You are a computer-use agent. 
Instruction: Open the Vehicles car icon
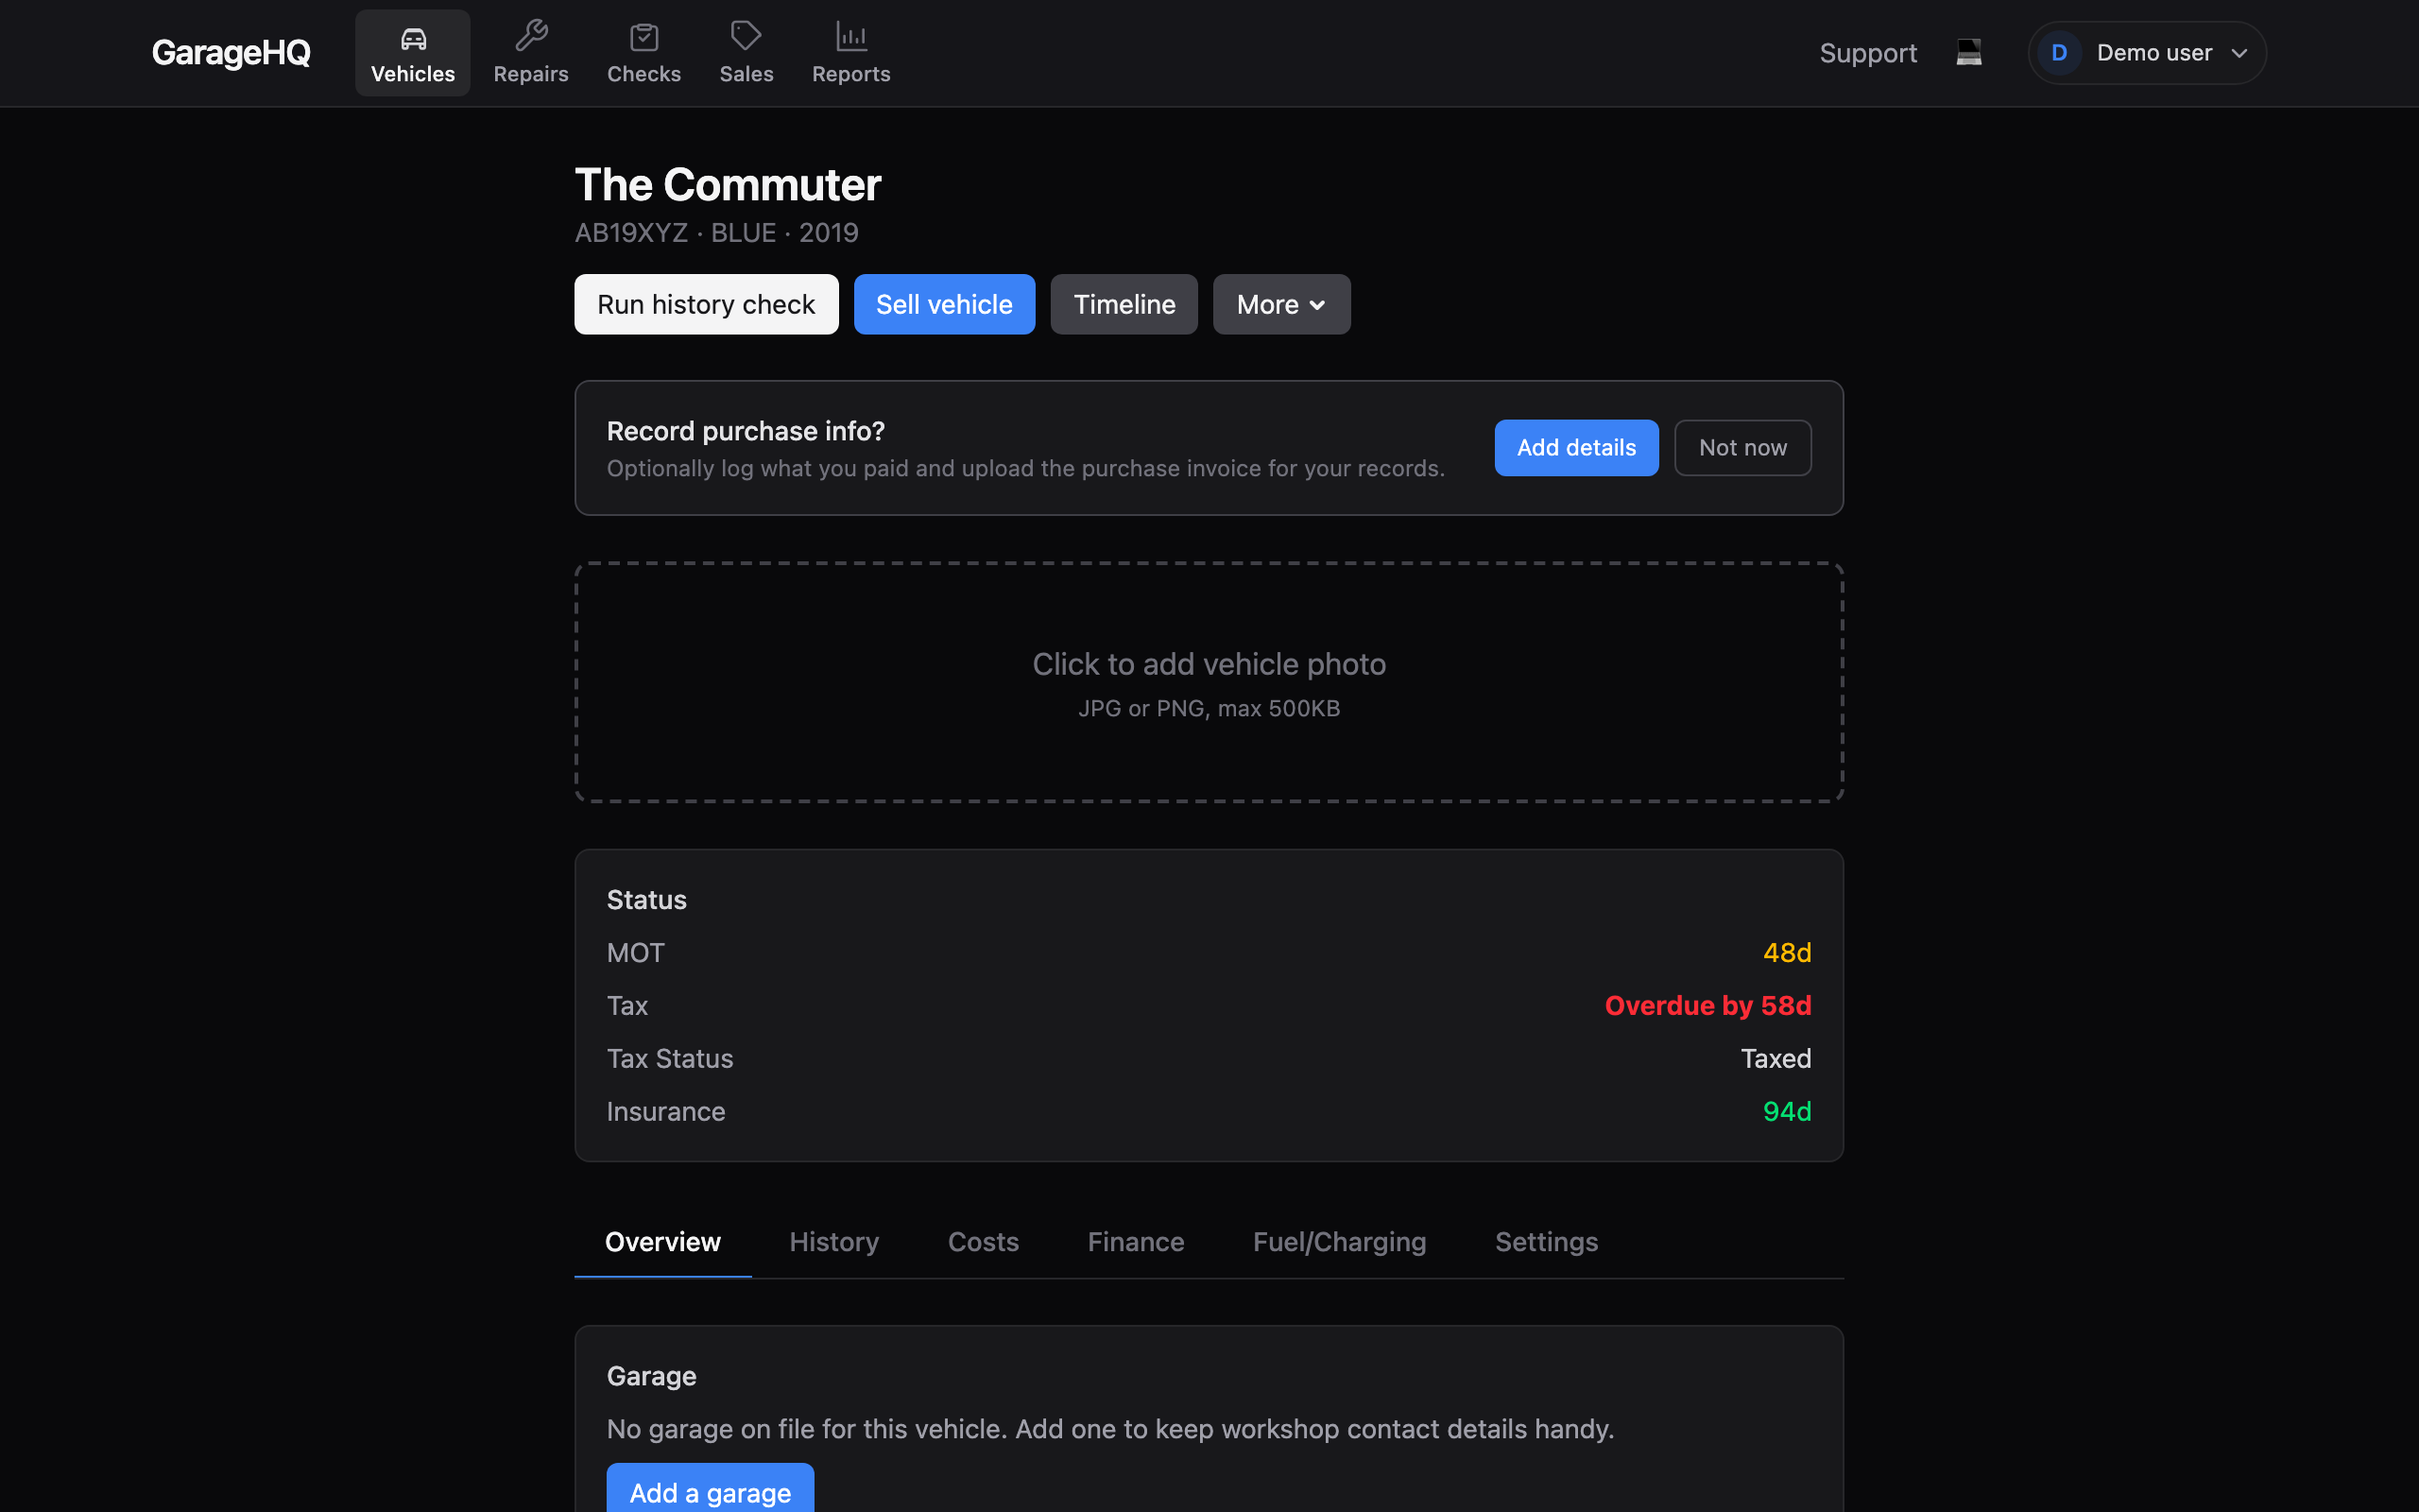[413, 38]
